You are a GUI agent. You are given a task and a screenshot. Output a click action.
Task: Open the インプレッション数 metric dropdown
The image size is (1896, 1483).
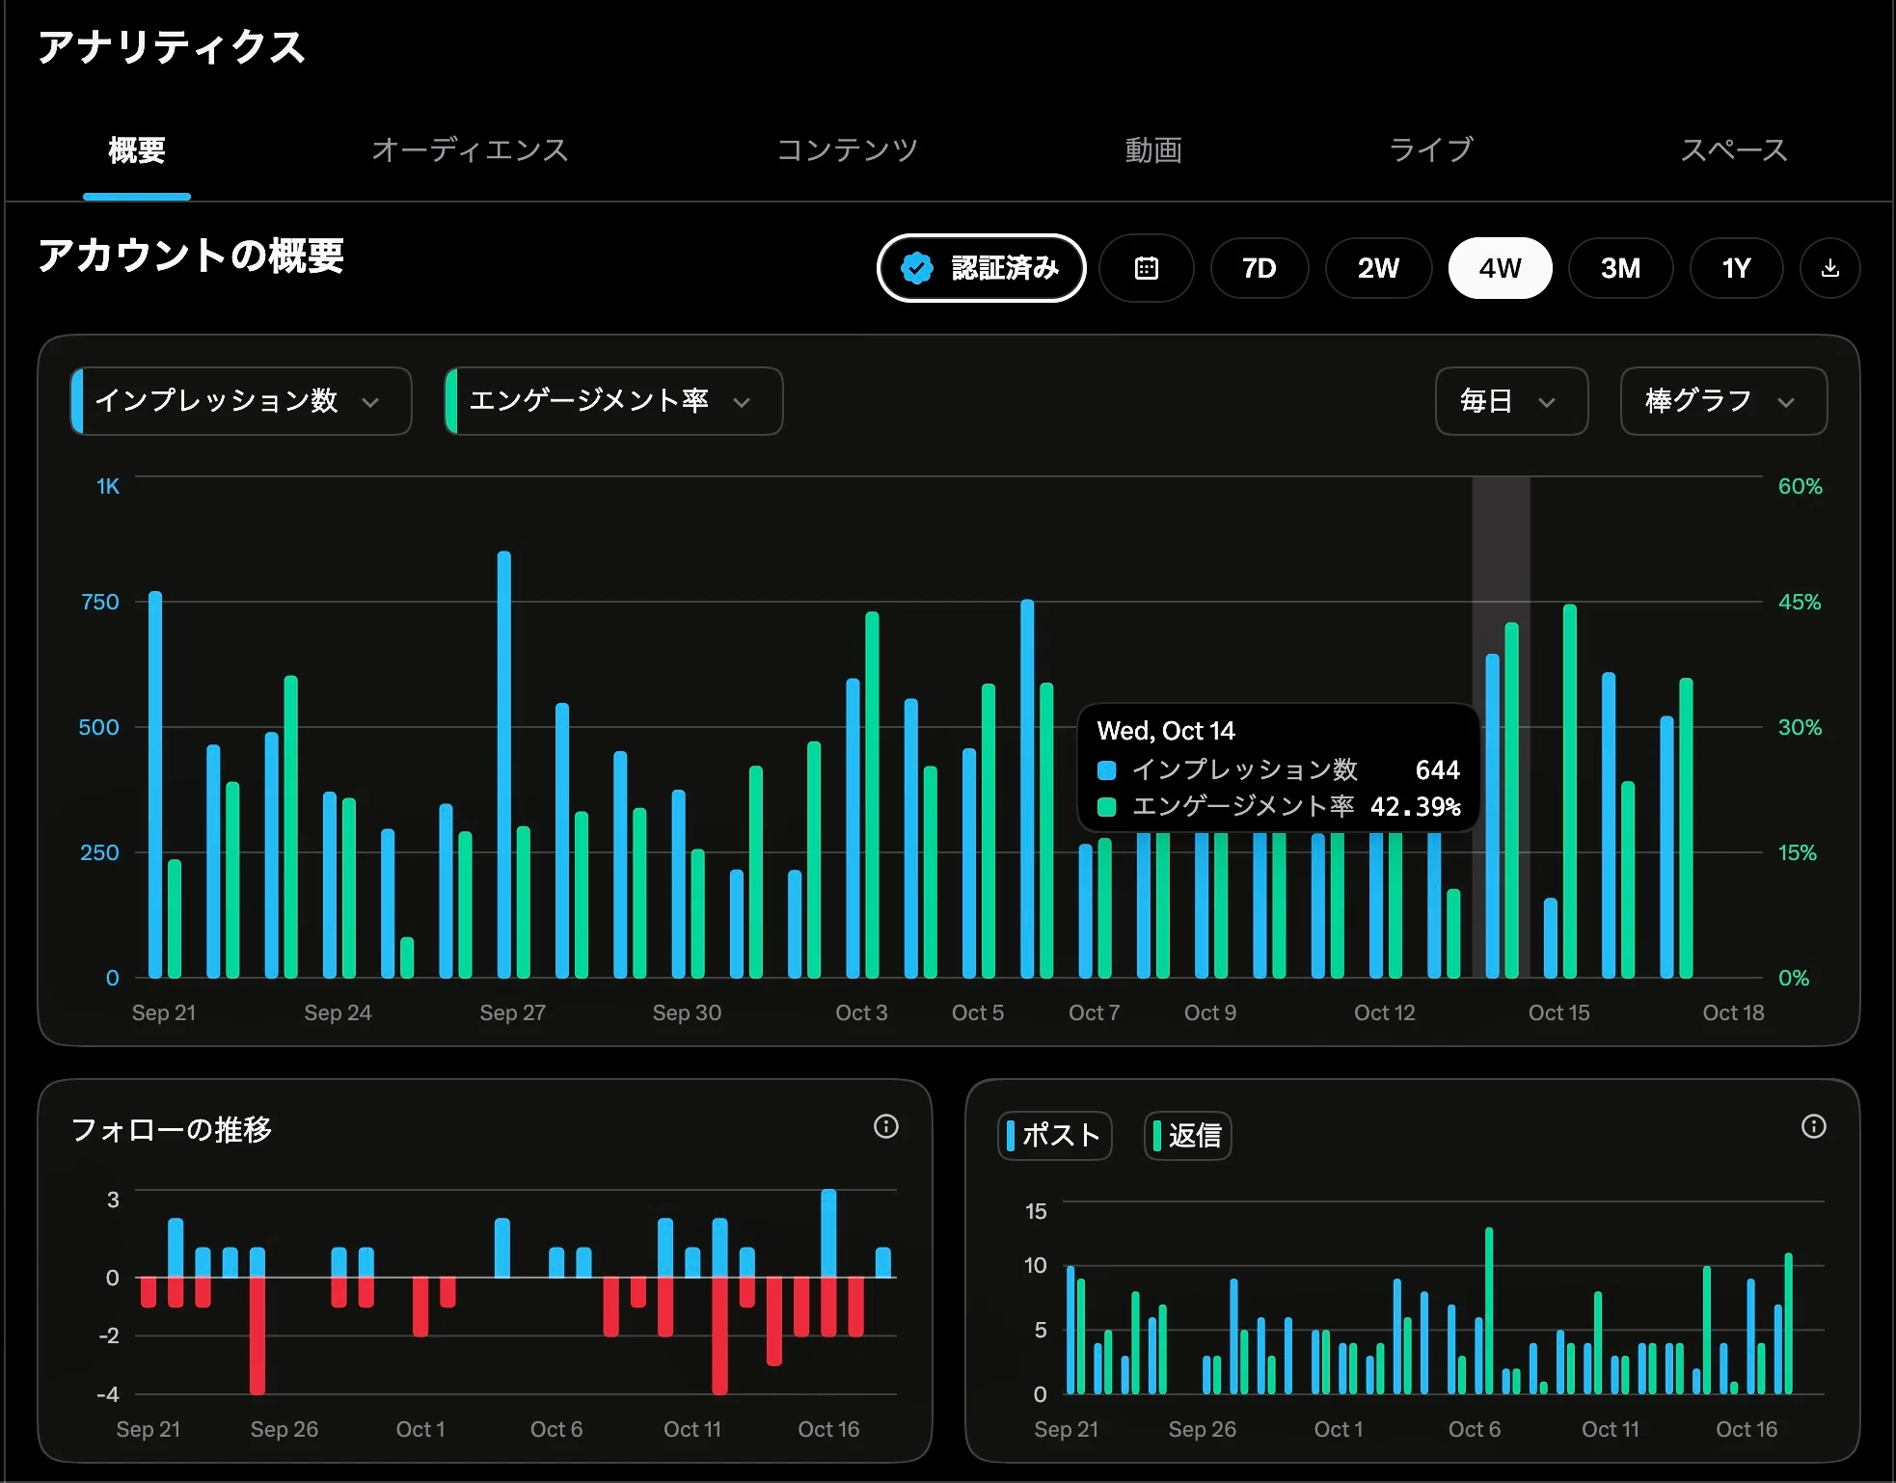241,401
